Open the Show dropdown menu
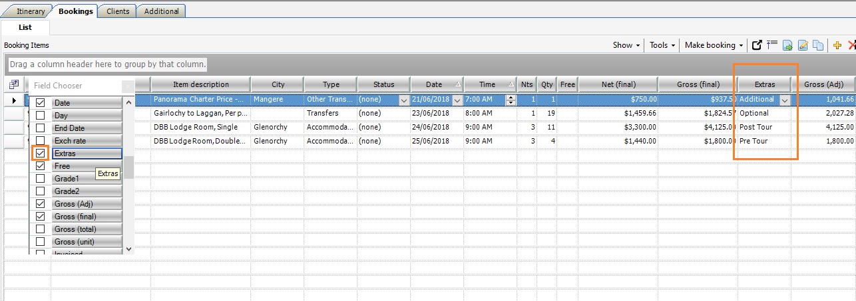This screenshot has height=301, width=856. pos(626,45)
